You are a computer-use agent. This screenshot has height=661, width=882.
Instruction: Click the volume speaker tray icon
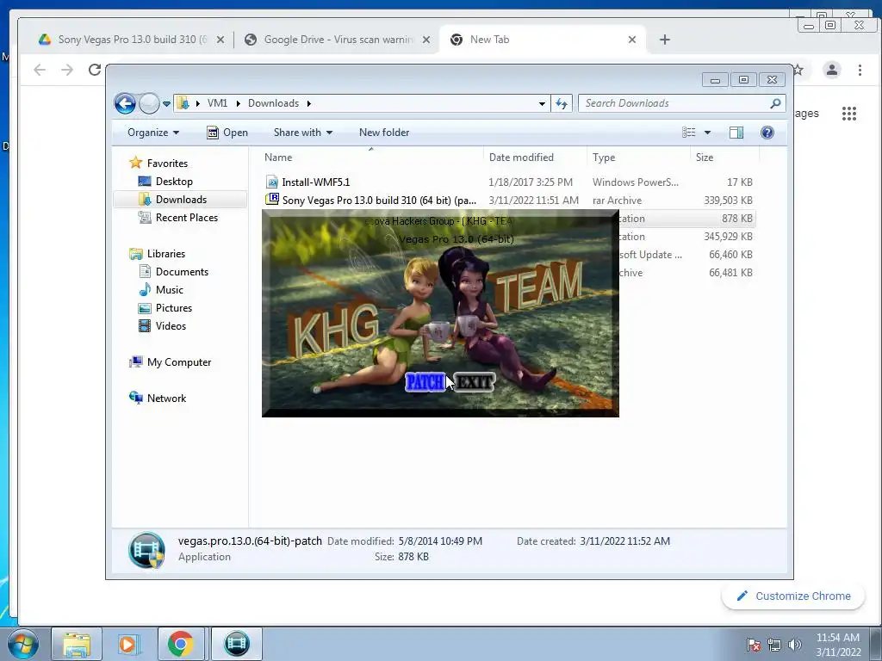click(x=795, y=645)
